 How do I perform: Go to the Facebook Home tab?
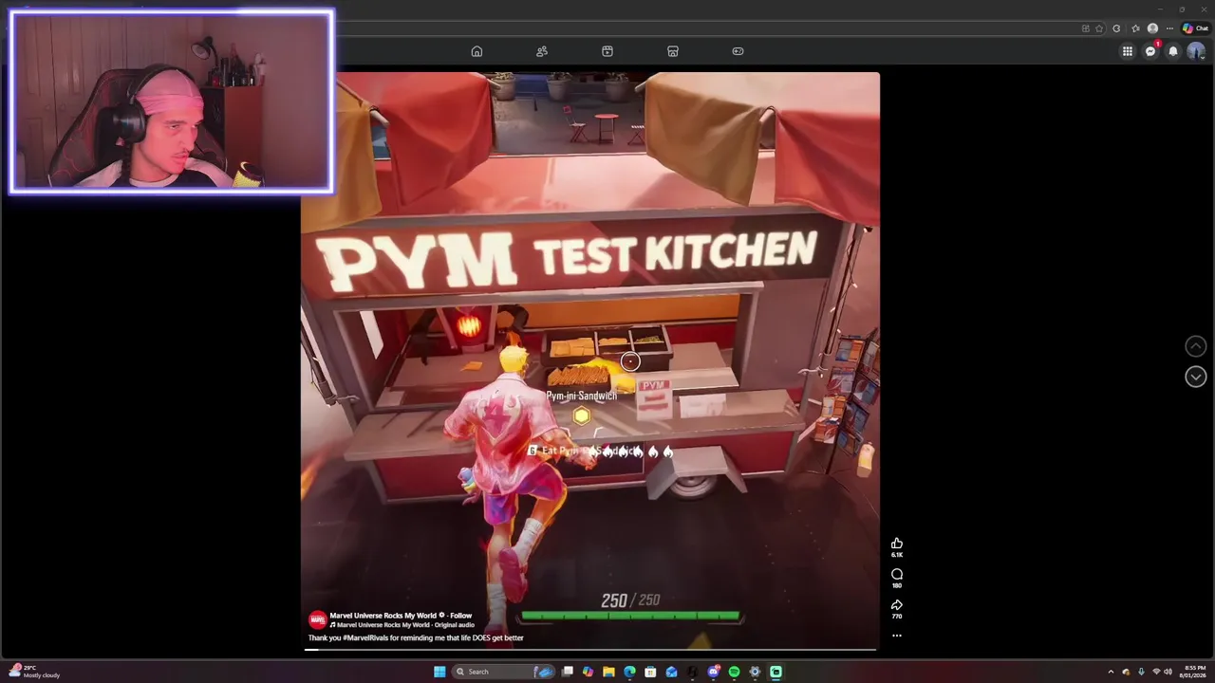477,51
